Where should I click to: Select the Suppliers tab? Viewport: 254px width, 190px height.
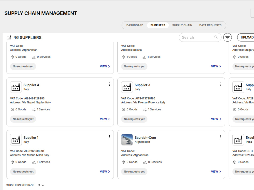158,25
